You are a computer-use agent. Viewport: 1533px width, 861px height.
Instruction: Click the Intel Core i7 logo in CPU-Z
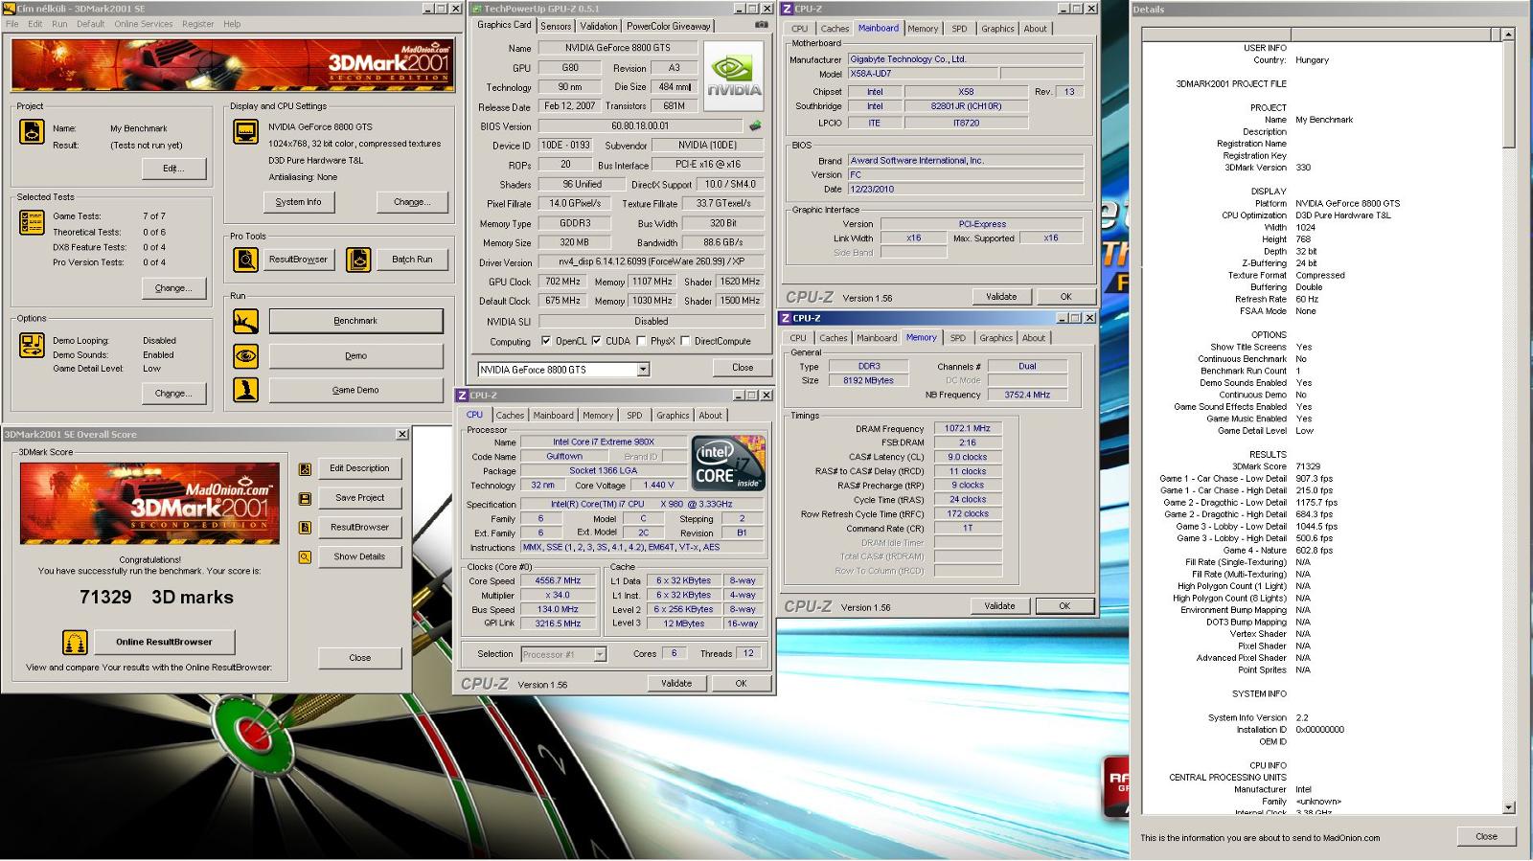point(728,464)
